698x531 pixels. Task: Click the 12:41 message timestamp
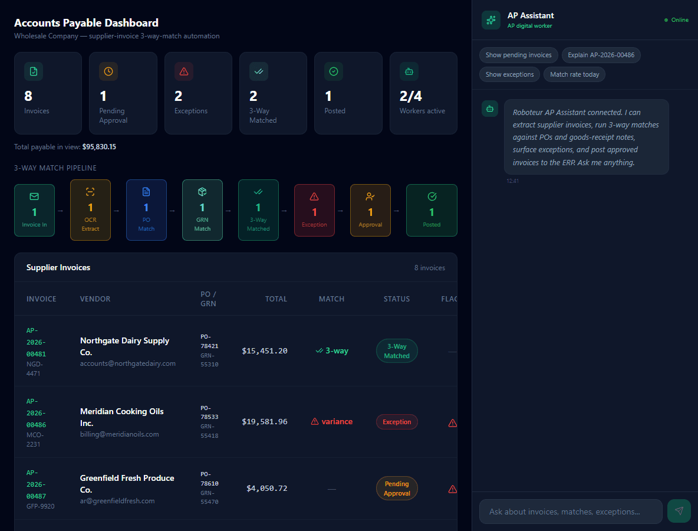(512, 181)
